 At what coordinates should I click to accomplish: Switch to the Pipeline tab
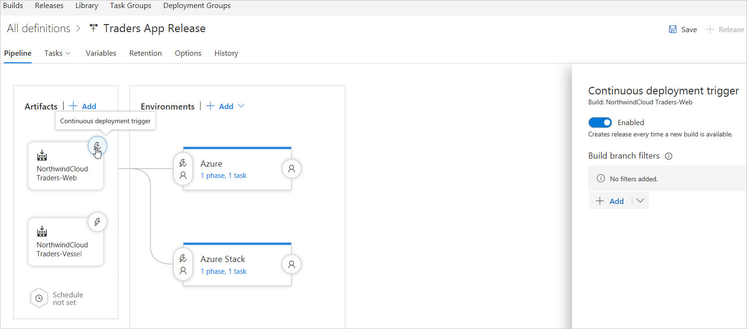(18, 53)
